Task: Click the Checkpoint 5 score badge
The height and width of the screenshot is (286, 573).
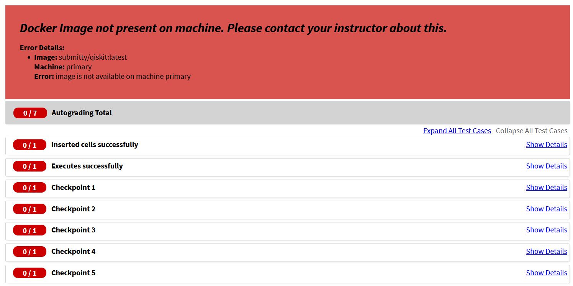Action: pos(29,273)
